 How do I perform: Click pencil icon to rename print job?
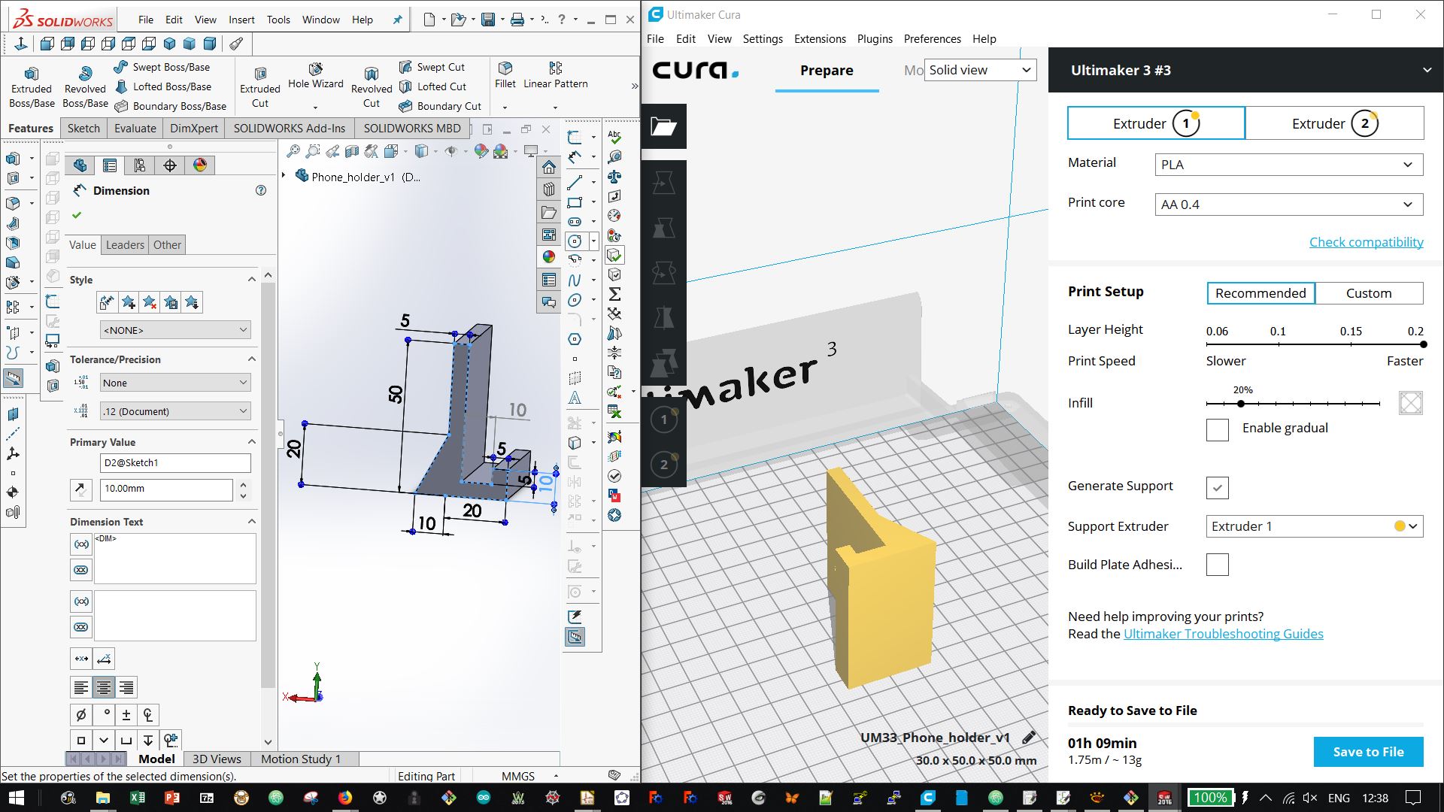(x=1029, y=738)
